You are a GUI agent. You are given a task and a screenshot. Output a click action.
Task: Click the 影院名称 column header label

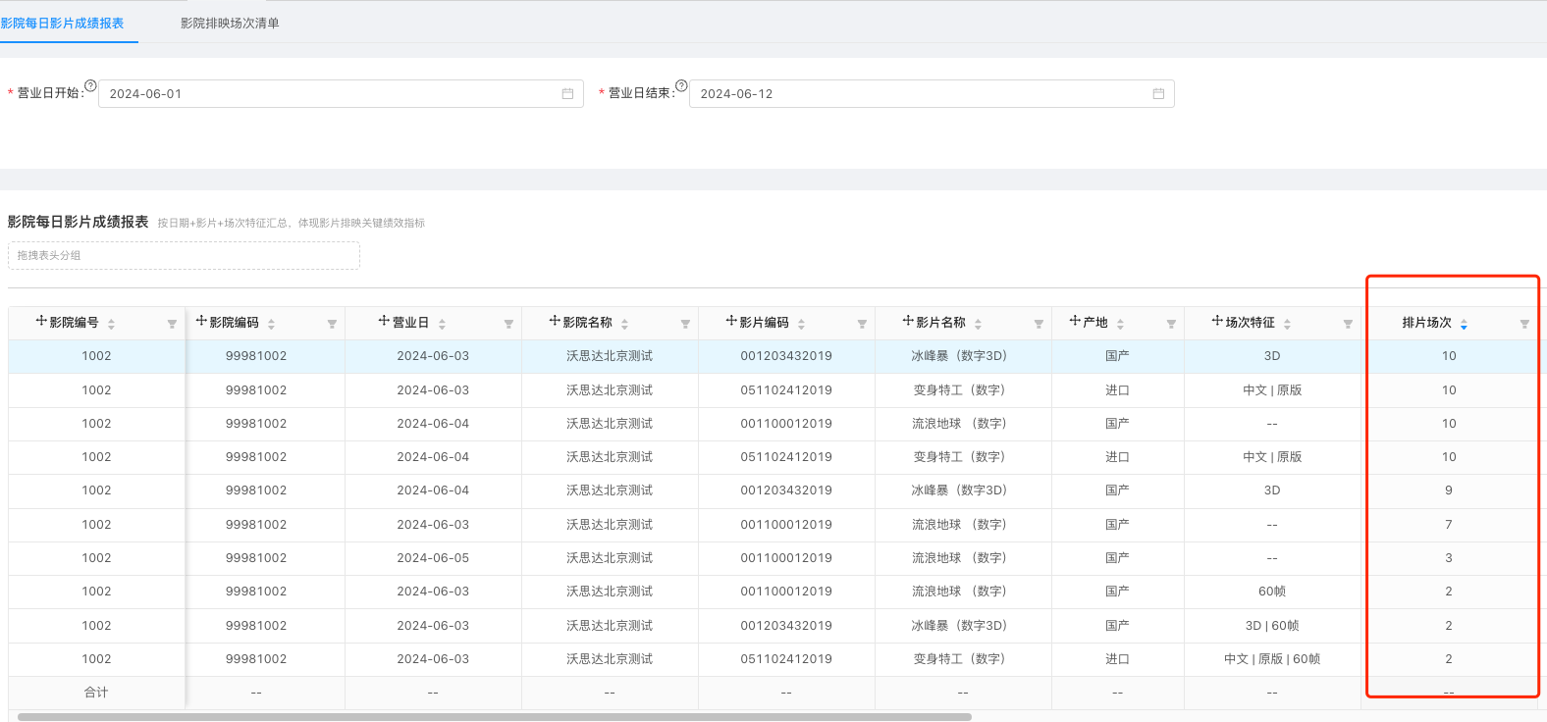587,323
